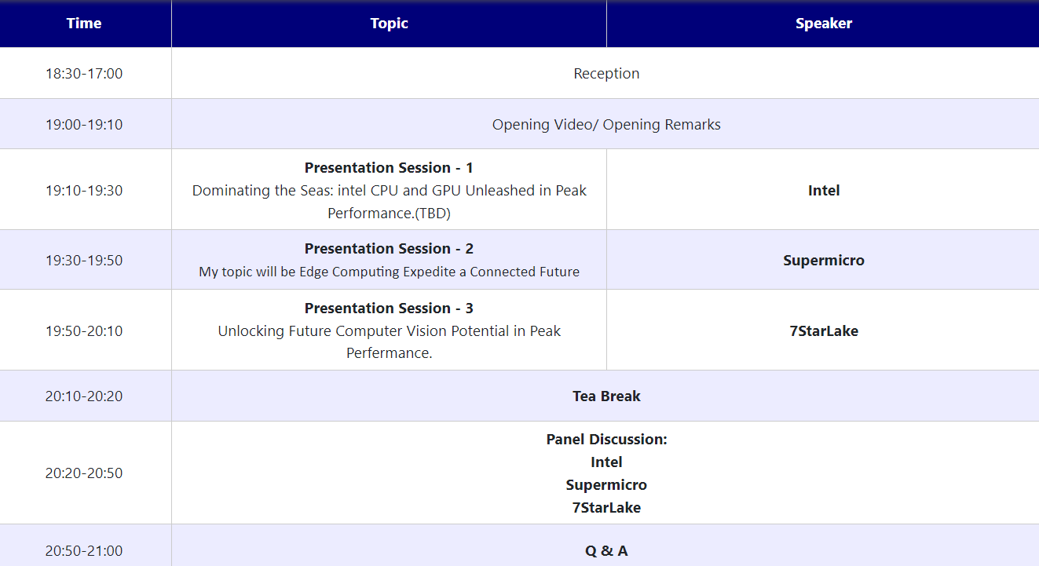Click the Topic column header
Viewport: 1039px width, 566px height.
coord(389,24)
